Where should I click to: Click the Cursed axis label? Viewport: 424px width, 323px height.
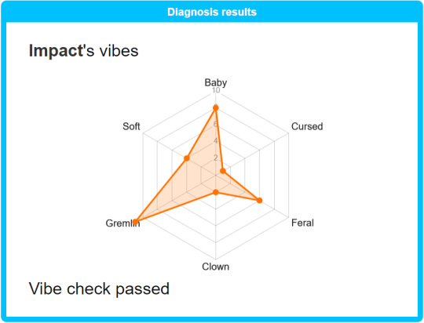coord(307,126)
